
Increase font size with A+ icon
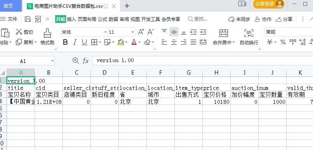(x=141, y=32)
